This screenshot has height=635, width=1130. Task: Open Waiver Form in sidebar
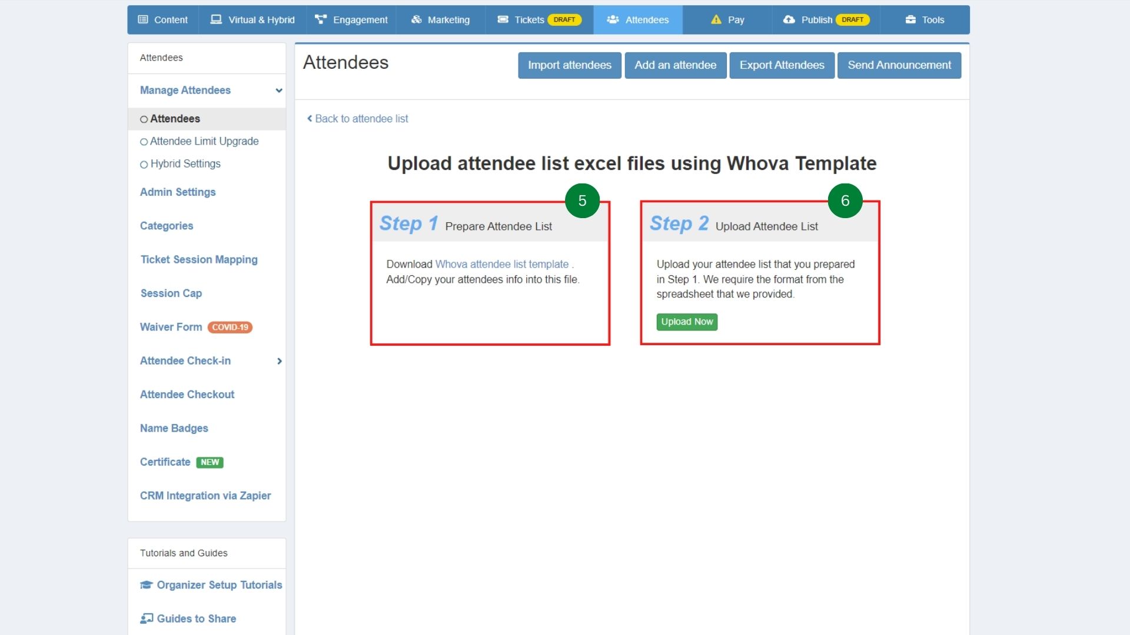click(171, 327)
